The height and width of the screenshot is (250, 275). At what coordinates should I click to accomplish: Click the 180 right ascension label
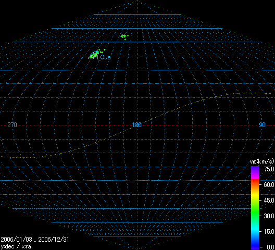(136, 125)
